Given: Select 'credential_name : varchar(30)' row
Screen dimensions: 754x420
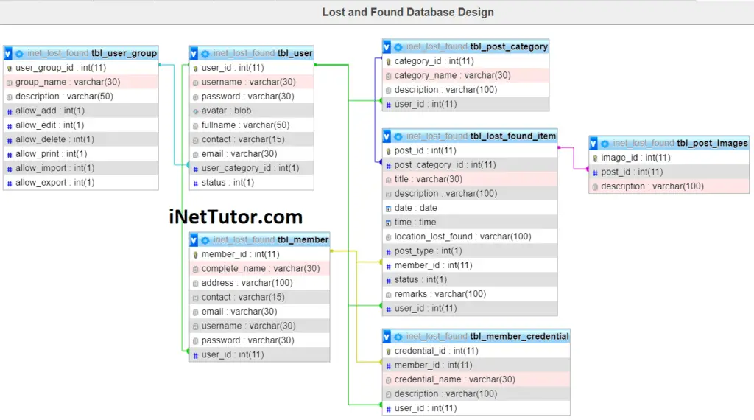Looking at the screenshot, I should pos(476,379).
